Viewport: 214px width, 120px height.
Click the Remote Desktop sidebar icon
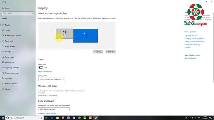click(3, 84)
